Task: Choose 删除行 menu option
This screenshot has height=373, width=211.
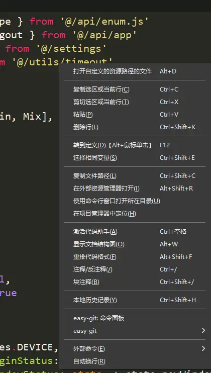Action: pos(135,127)
